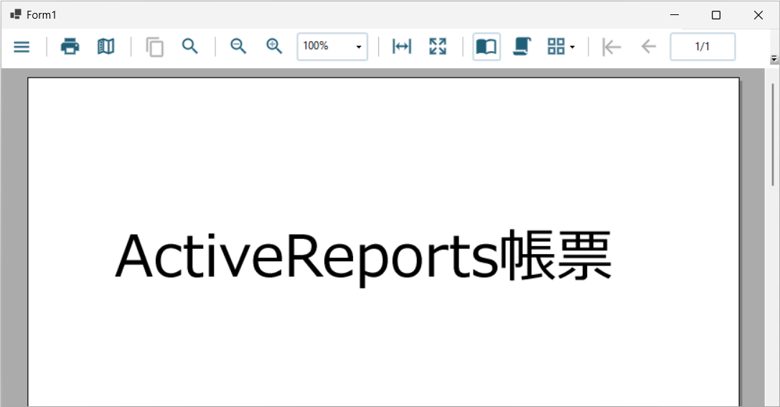The image size is (780, 407).
Task: Go to the previous page
Action: pyautogui.click(x=649, y=47)
